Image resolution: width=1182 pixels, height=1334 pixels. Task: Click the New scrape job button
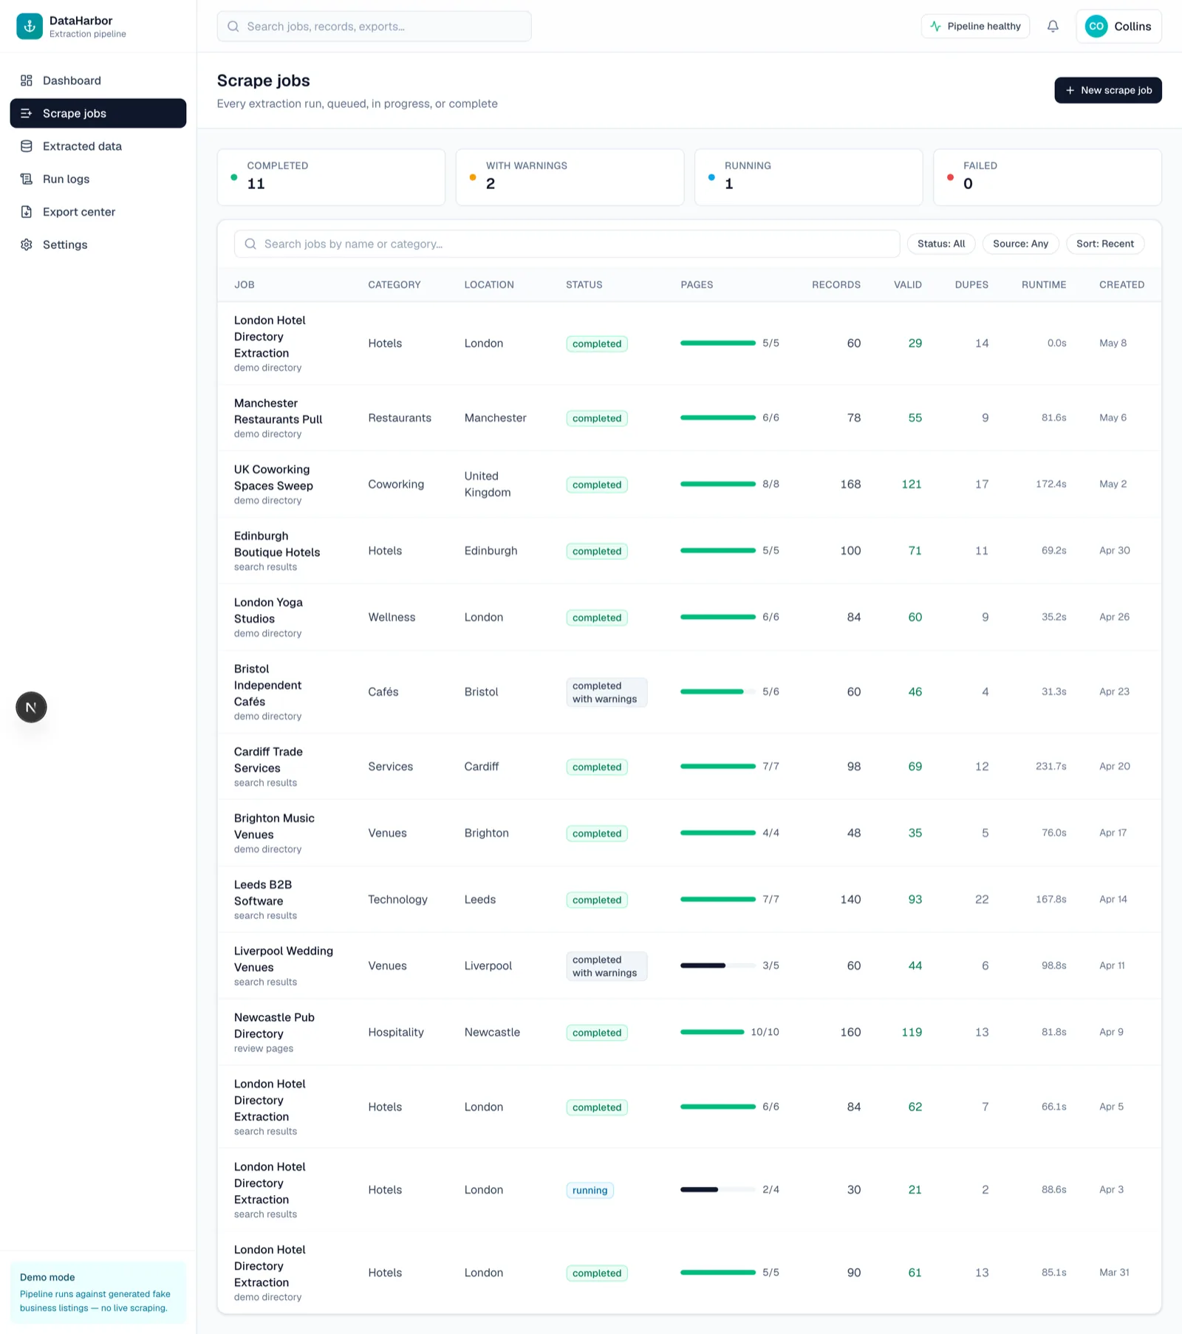1107,90
